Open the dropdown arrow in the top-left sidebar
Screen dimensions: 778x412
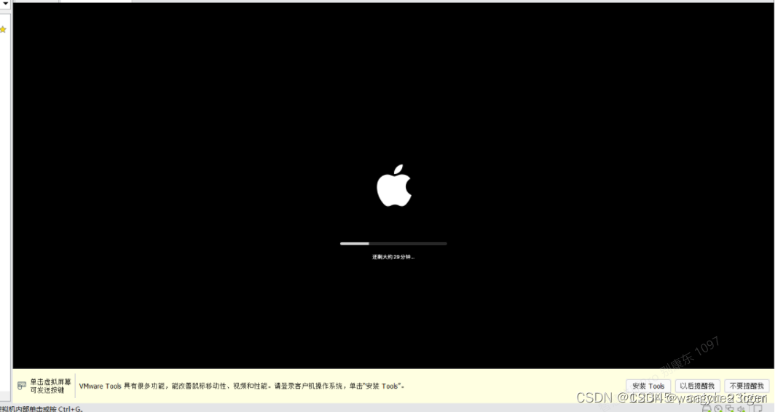click(x=5, y=4)
